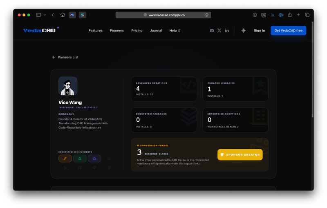Click the "Independent CAD Specialist" subtitle
Viewport: 327px width, 208px height.
pos(78,107)
